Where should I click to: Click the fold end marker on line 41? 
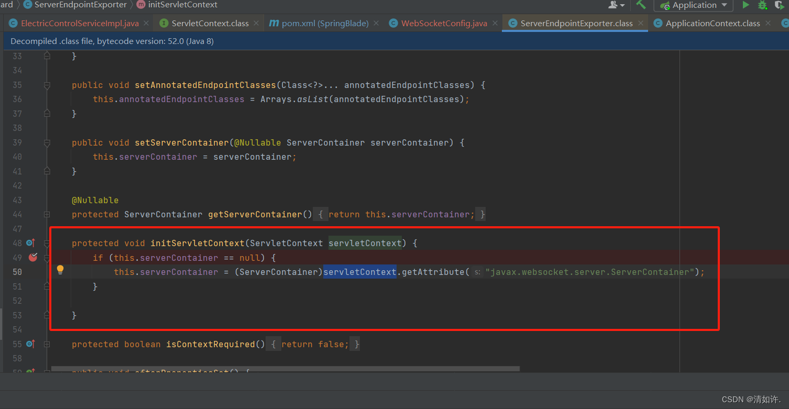click(47, 171)
